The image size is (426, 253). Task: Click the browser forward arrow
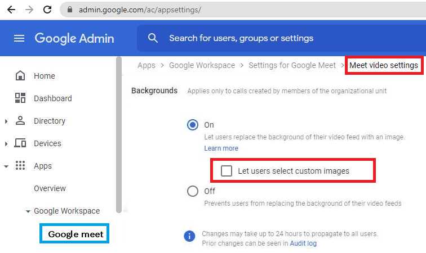(x=29, y=10)
